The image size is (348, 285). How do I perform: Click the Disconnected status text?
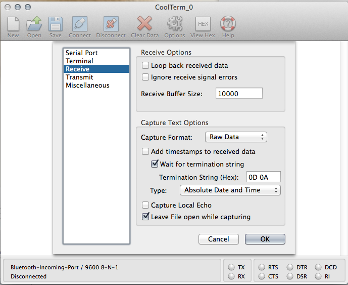pyautogui.click(x=28, y=276)
